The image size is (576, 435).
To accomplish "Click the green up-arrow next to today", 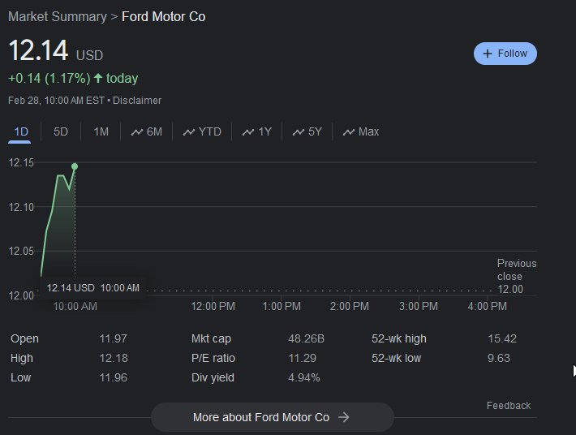I will [x=98, y=79].
